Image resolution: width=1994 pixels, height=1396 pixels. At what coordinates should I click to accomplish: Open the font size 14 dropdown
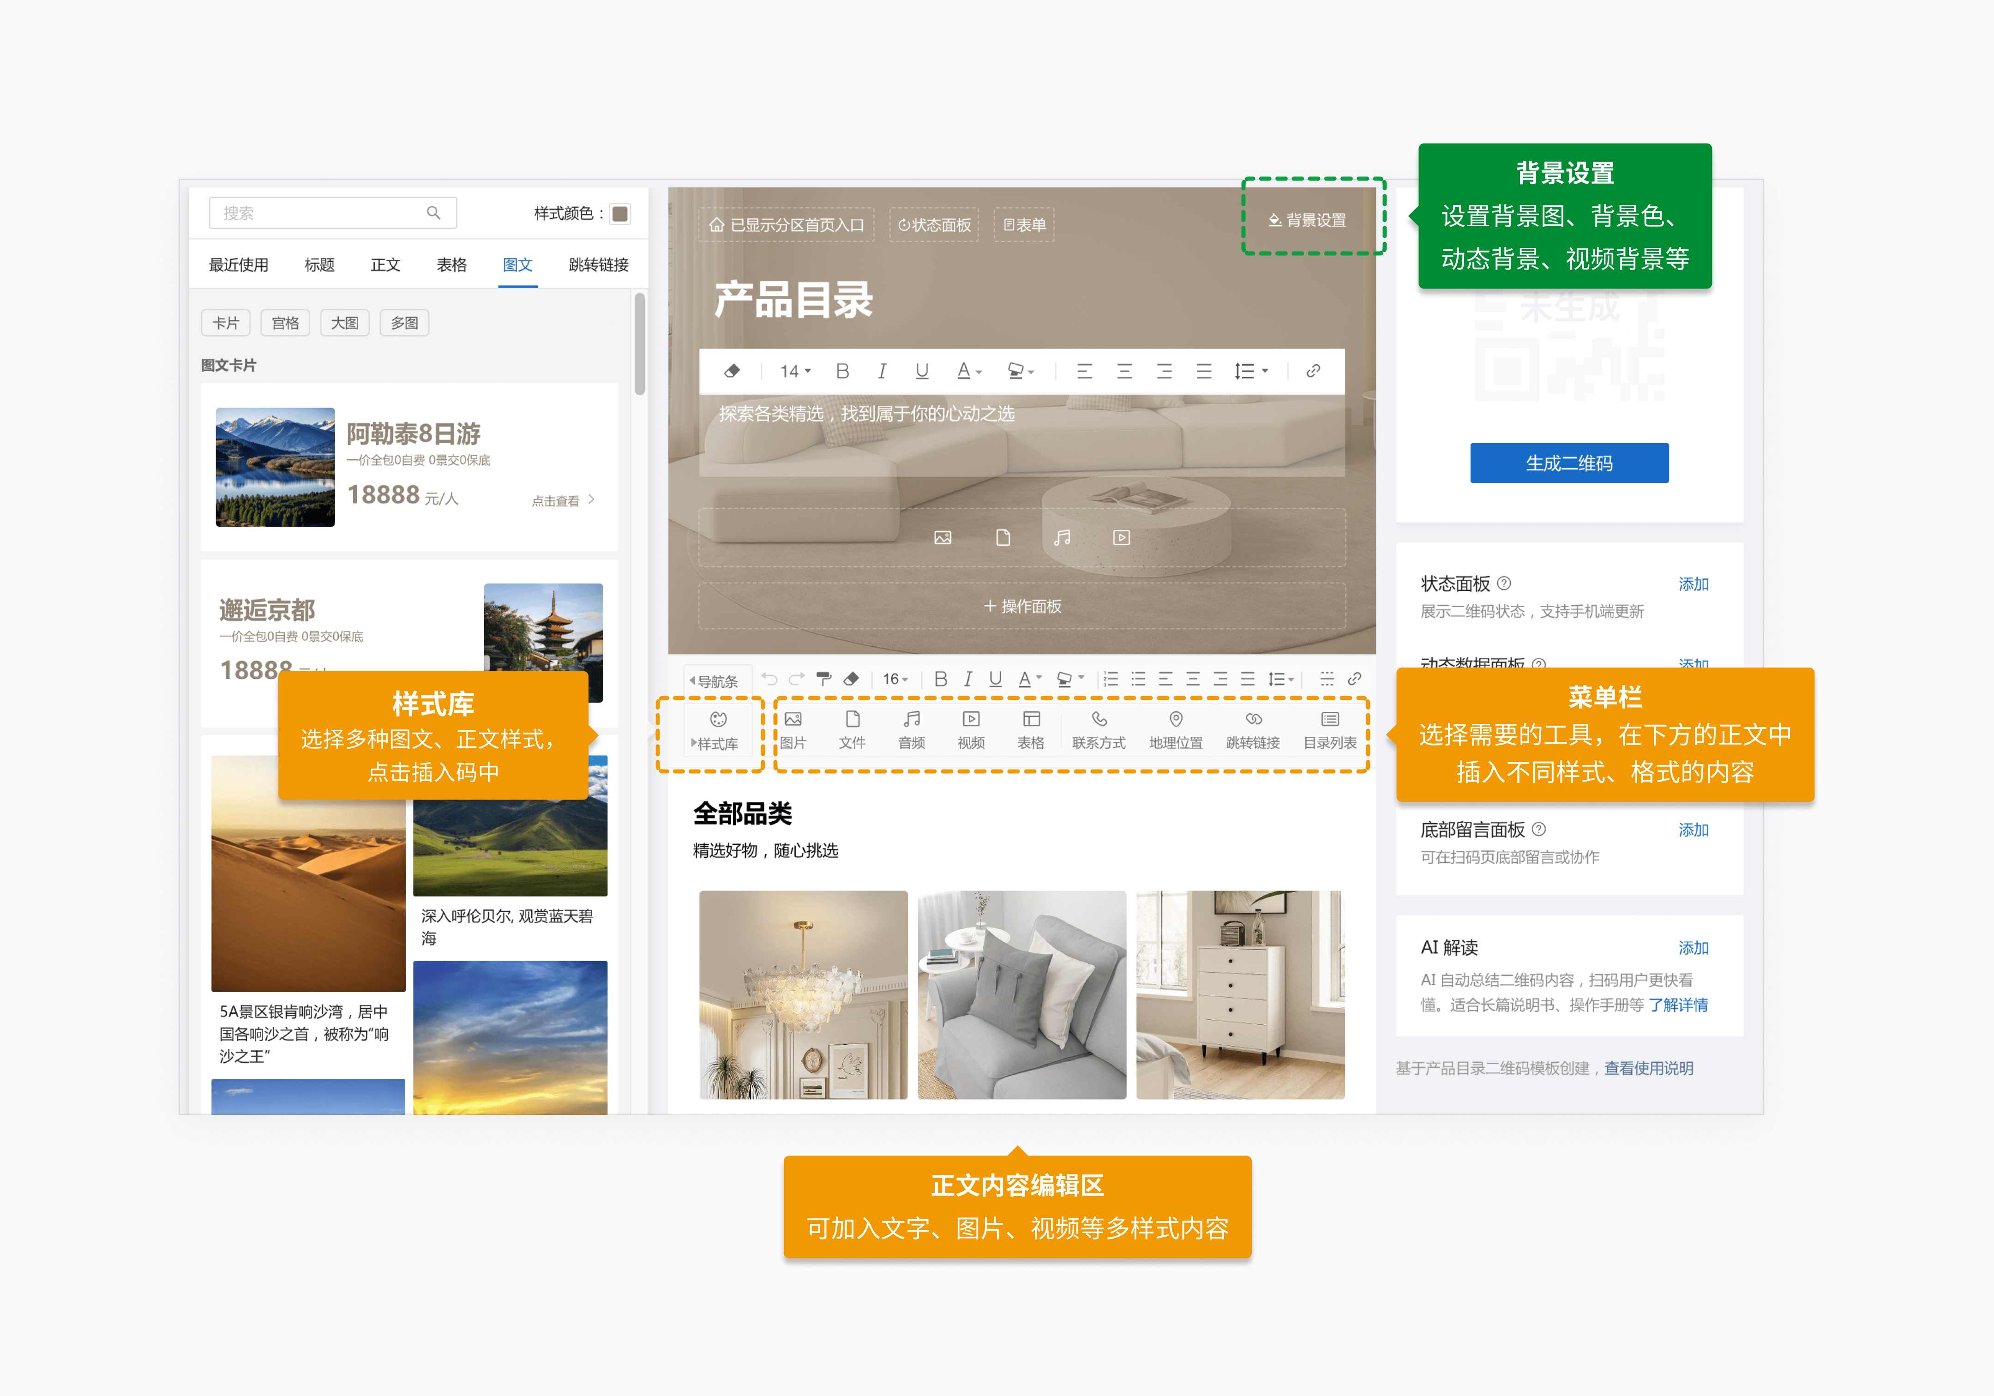point(795,371)
